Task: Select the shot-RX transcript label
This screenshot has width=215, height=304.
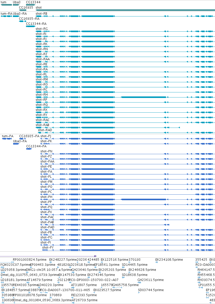Action: point(41,110)
